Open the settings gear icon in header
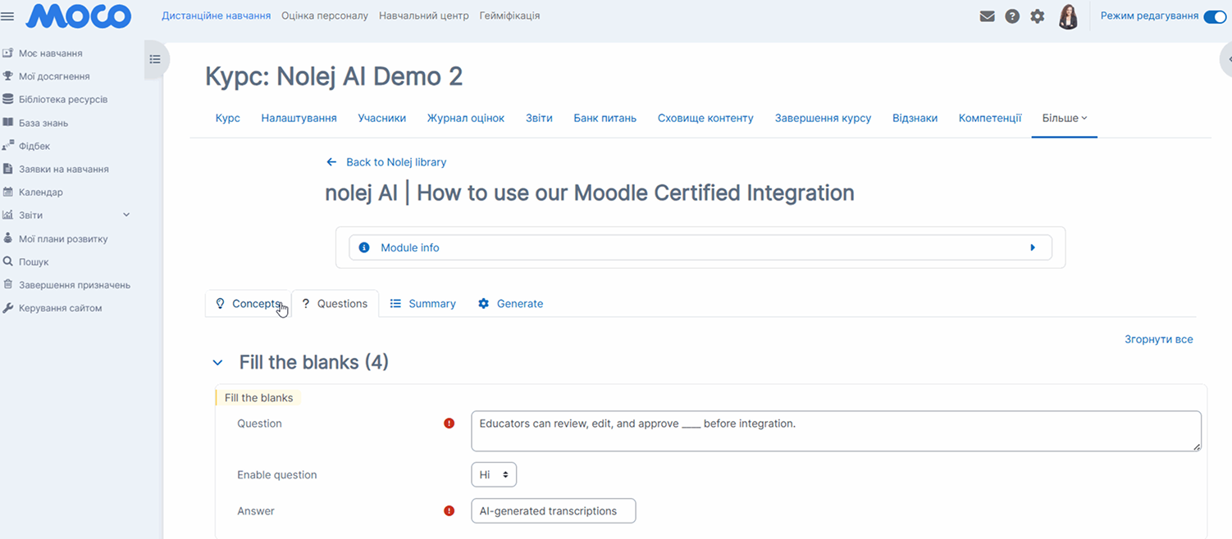The height and width of the screenshot is (539, 1232). pos(1038,16)
